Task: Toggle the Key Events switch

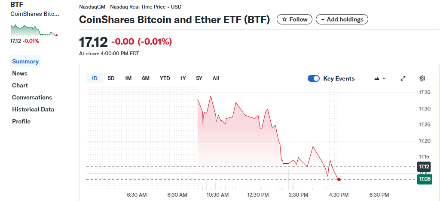Action: coord(314,78)
